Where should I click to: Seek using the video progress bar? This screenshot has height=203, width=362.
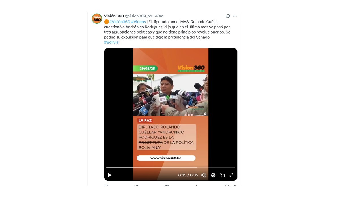pos(171,167)
